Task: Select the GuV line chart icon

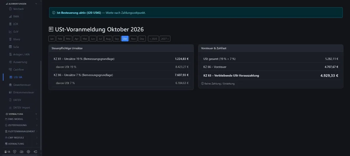Action: tap(10, 32)
